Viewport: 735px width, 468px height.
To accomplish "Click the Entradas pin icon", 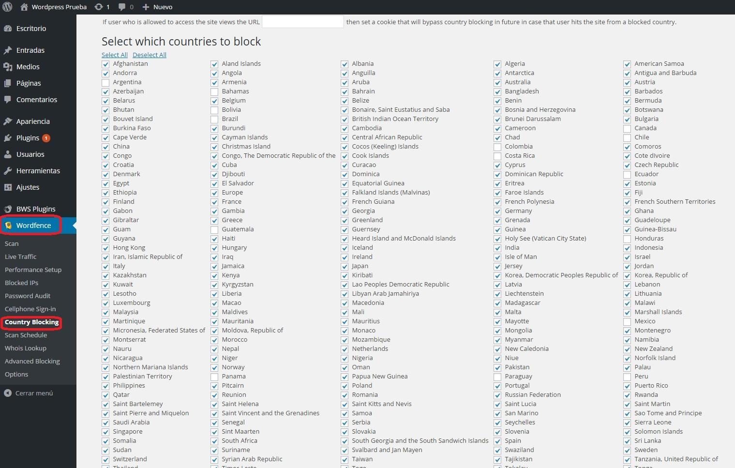I will tap(8, 50).
